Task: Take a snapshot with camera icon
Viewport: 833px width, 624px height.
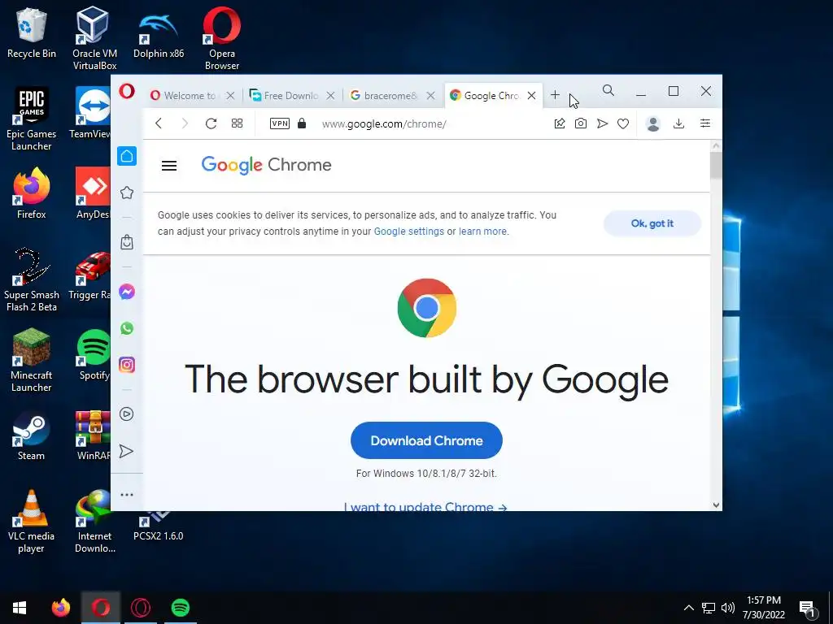Action: click(581, 123)
